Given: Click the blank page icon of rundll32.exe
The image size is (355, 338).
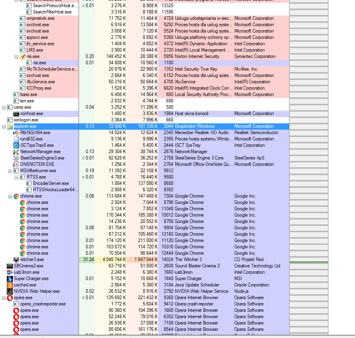Looking at the screenshot, I should pyautogui.click(x=16, y=139).
